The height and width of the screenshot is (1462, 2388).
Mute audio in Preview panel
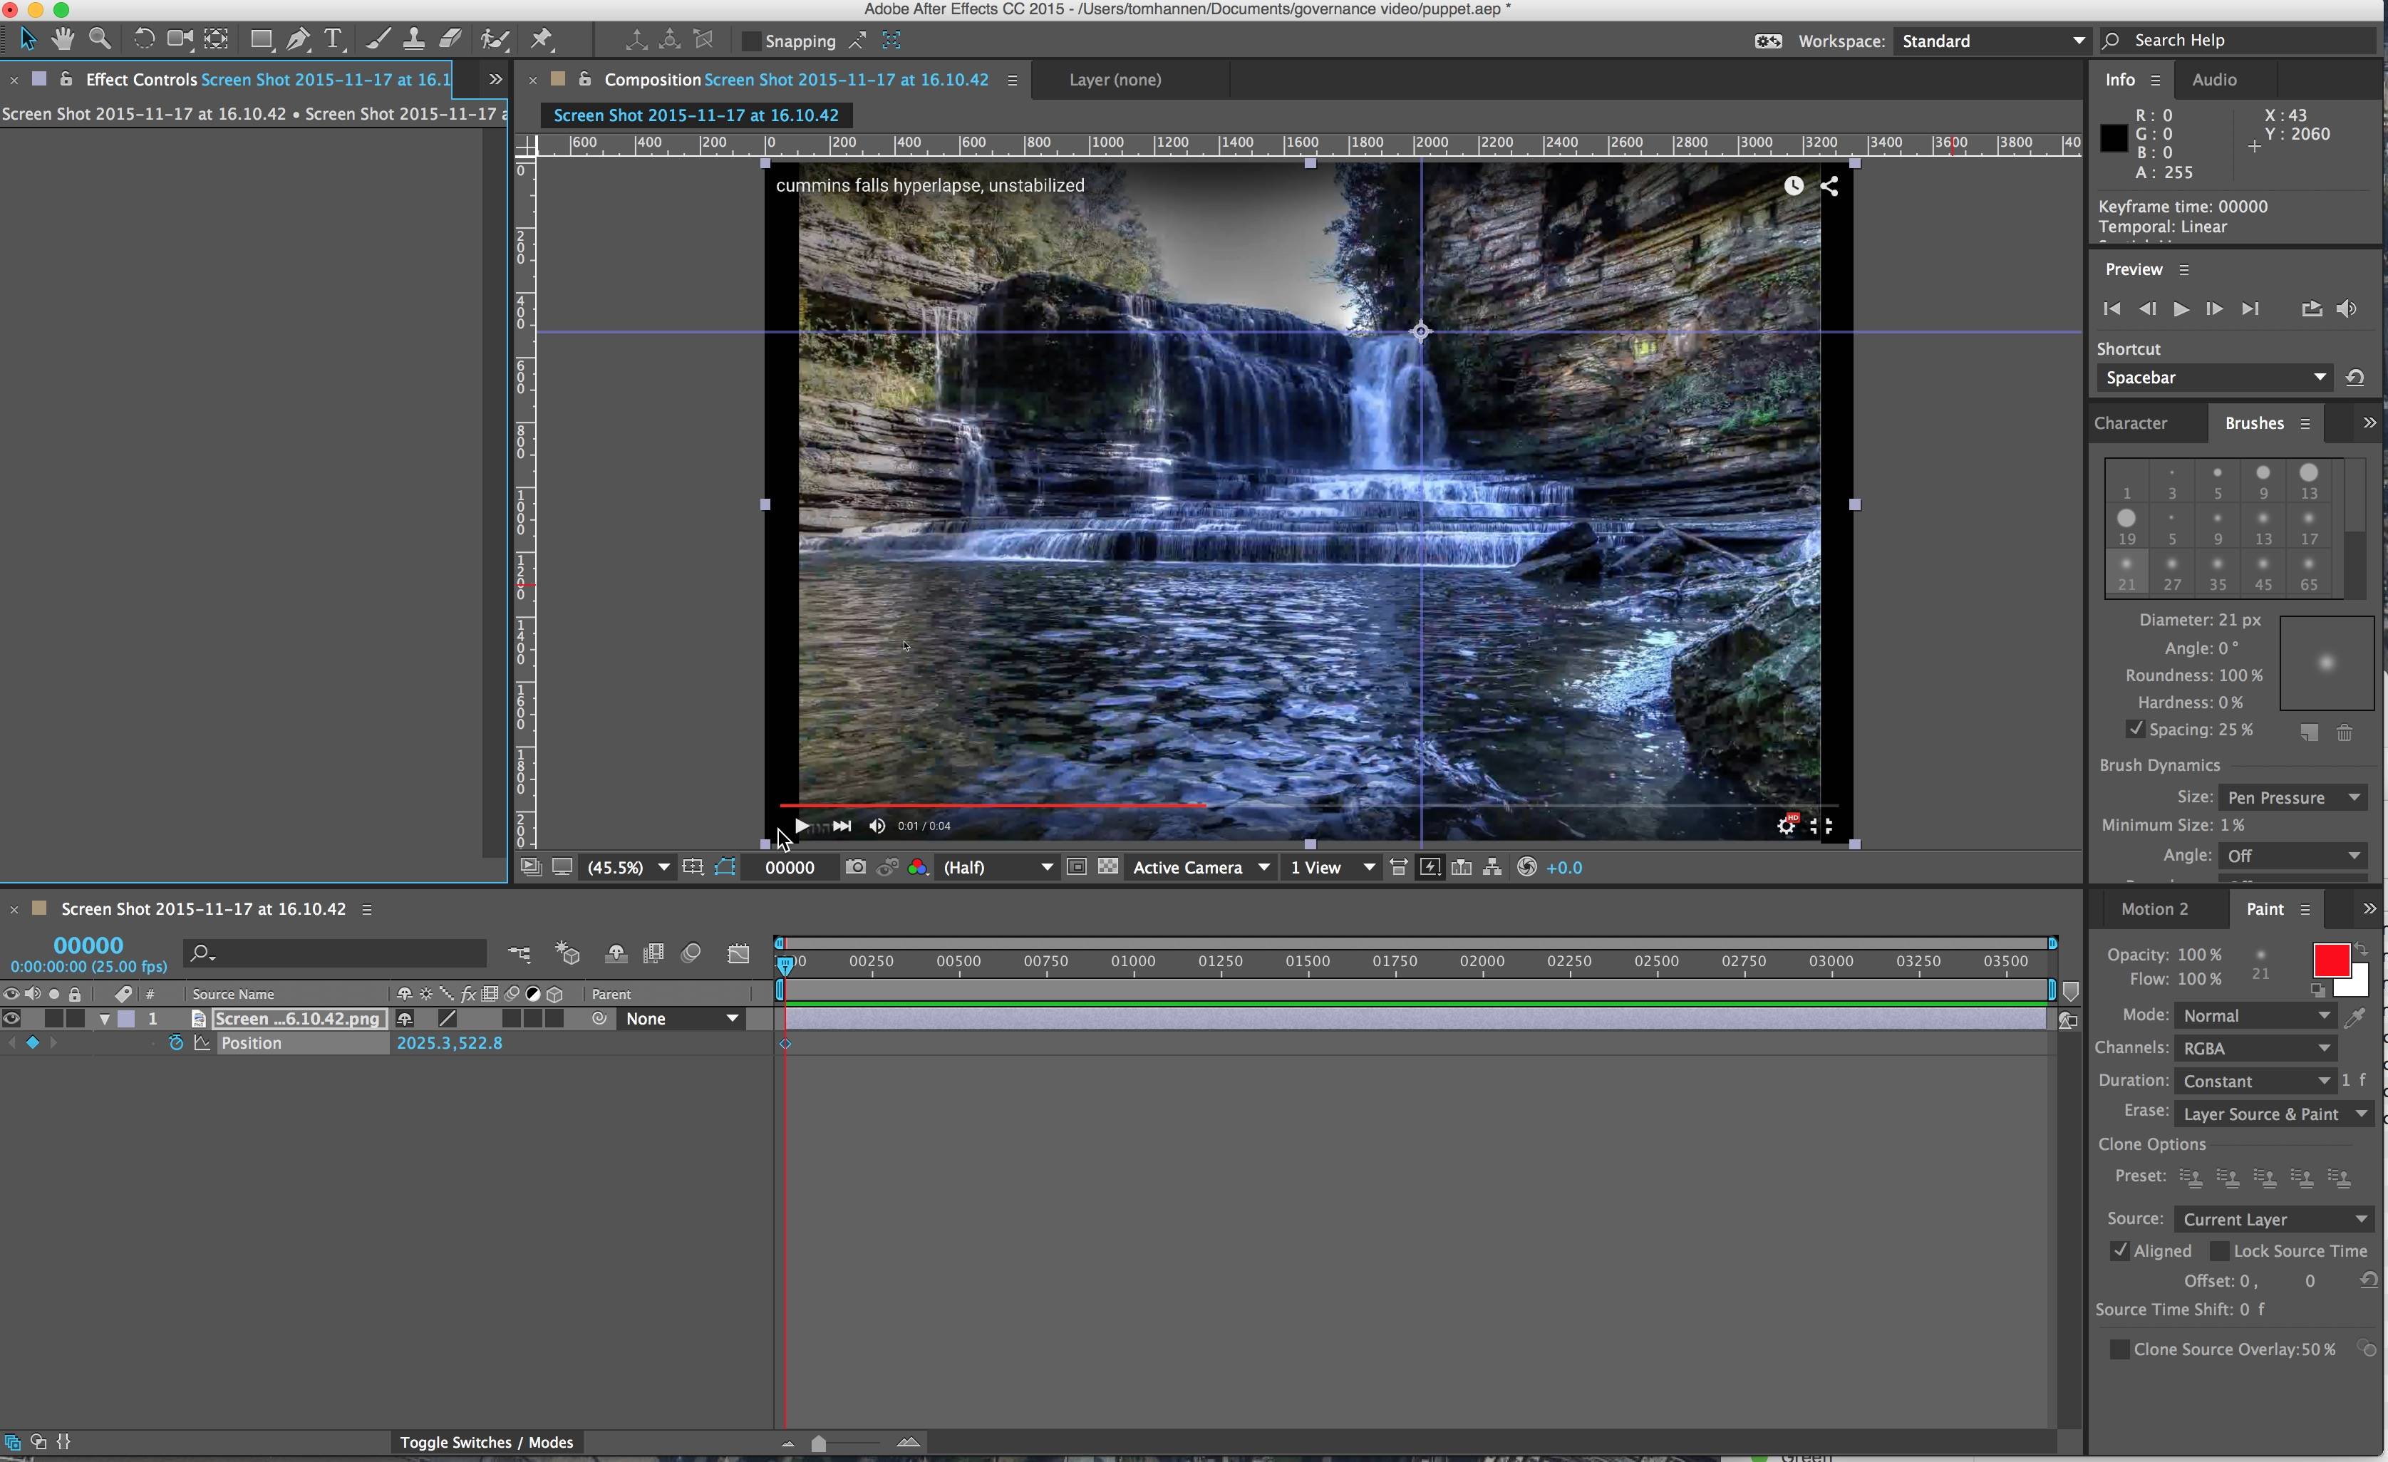pos(2347,309)
